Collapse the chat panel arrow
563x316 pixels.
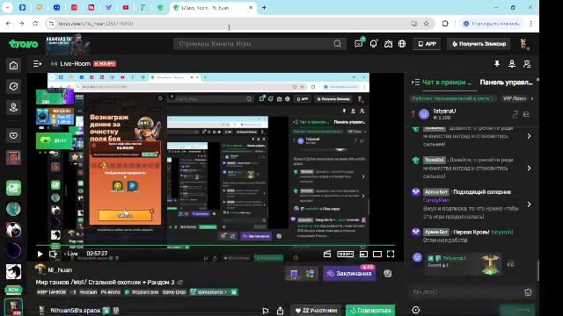(x=415, y=83)
